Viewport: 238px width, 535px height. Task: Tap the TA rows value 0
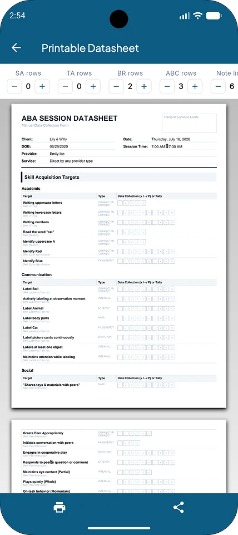coord(79,87)
